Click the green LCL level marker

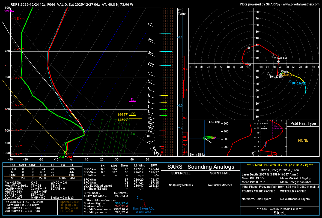coord(132,134)
